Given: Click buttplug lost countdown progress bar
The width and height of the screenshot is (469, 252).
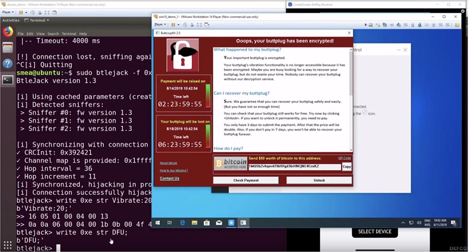Looking at the screenshot, I should [x=208, y=136].
